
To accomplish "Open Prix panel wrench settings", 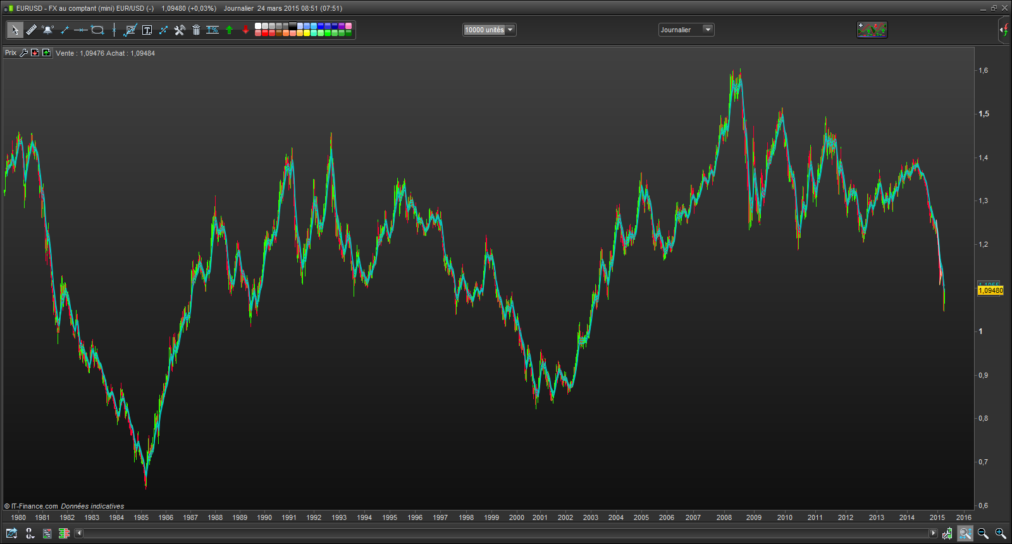I will pyautogui.click(x=24, y=53).
